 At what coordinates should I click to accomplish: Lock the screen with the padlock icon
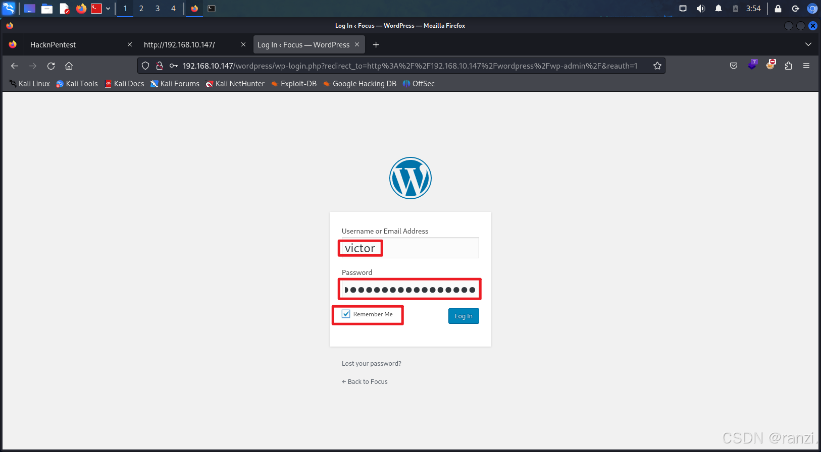[778, 9]
